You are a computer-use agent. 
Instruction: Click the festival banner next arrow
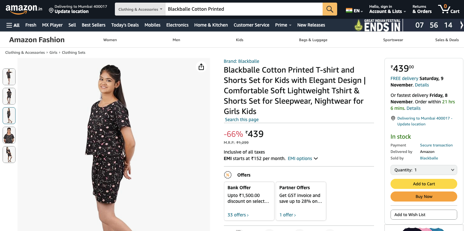pyautogui.click(x=461, y=25)
